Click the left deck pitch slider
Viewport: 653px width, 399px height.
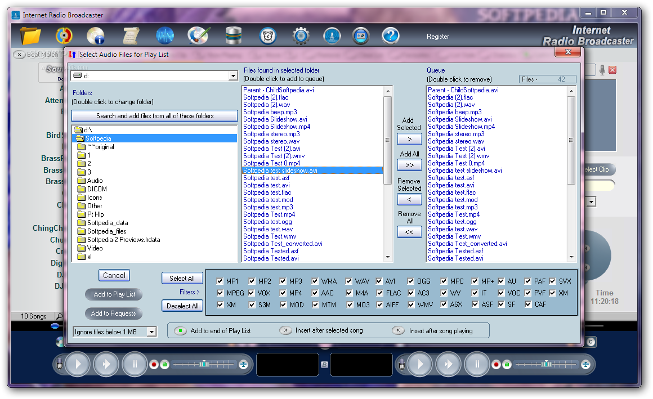pos(204,365)
